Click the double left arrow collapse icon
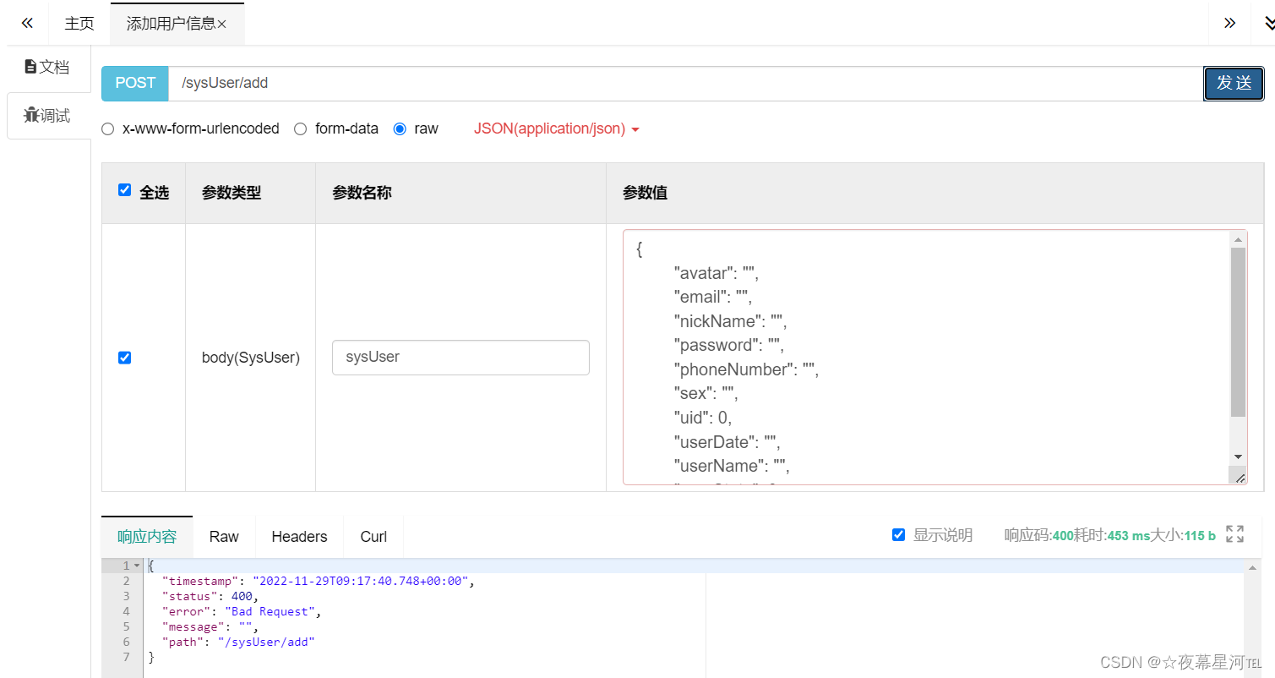Screen dimensions: 1275x678 [27, 23]
